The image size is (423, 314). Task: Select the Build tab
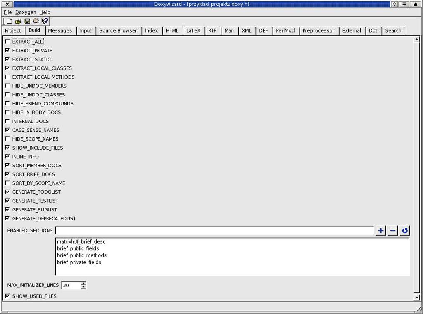click(x=35, y=30)
